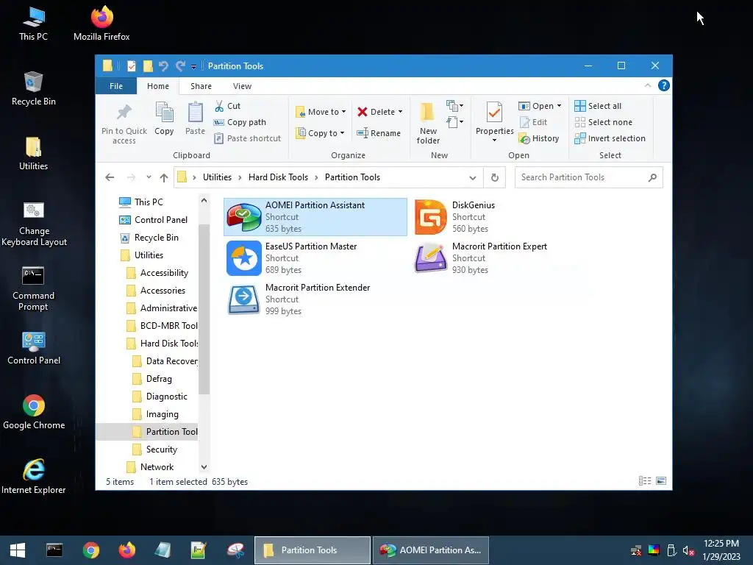
Task: Open file History
Action: [539, 138]
